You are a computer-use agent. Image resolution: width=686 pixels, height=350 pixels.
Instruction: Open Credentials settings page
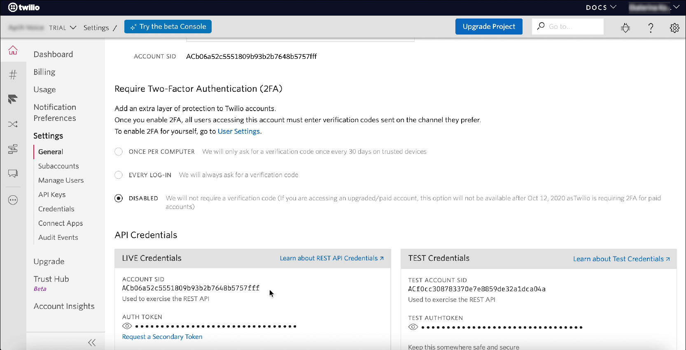(x=56, y=209)
